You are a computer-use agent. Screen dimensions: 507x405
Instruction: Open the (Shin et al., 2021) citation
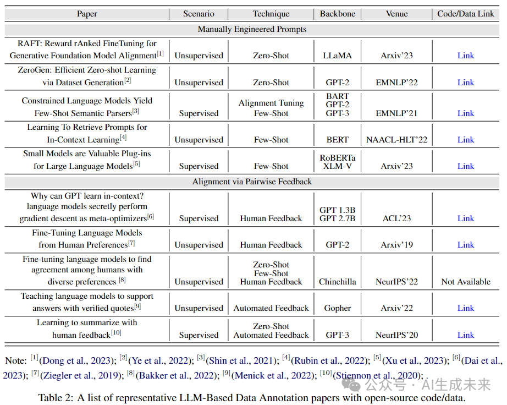pos(242,360)
